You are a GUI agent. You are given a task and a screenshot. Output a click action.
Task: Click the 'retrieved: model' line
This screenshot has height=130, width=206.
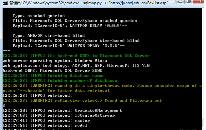(45, 126)
